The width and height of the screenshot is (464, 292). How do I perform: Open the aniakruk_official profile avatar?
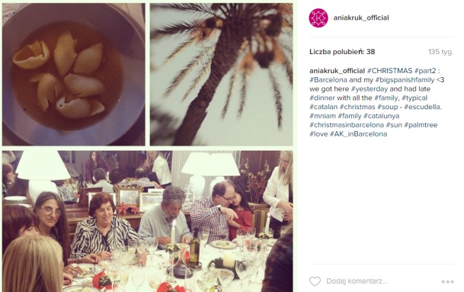pyautogui.click(x=318, y=18)
